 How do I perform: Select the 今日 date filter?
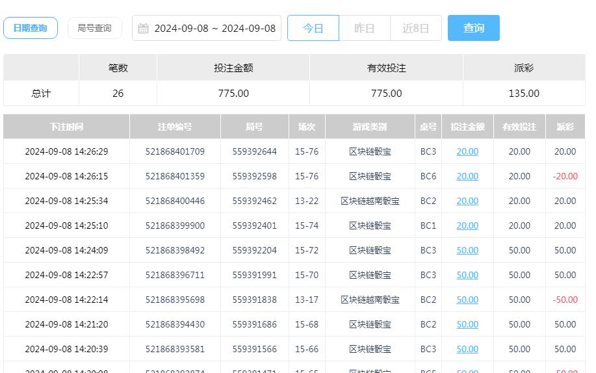click(313, 29)
